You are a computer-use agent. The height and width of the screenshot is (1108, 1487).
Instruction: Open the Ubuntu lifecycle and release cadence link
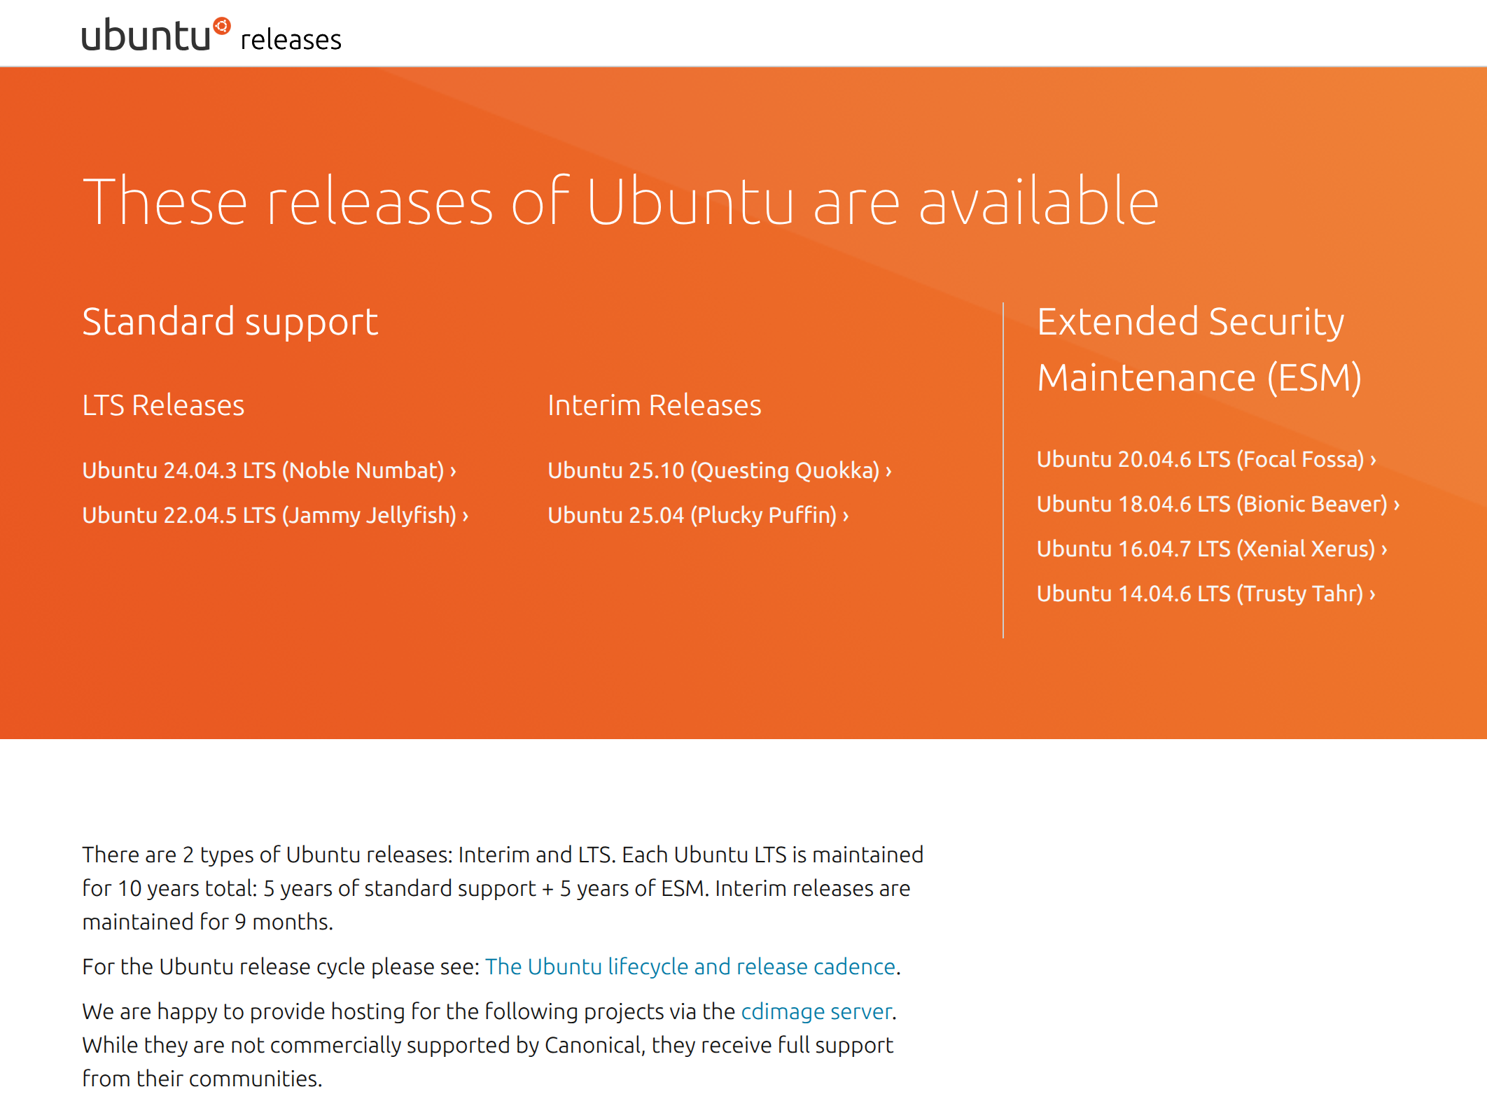(x=690, y=967)
